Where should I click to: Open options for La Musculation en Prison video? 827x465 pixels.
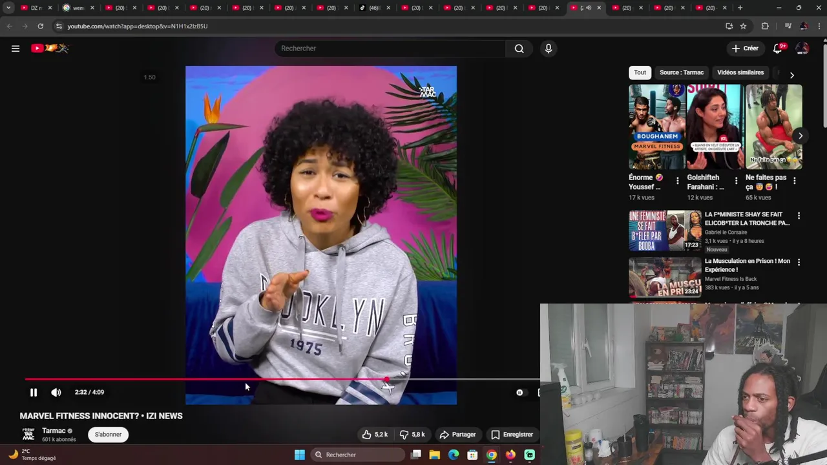coord(799,262)
